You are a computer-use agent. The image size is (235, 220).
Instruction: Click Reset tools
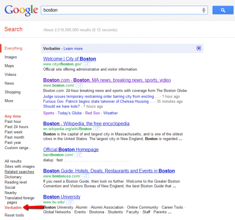click(x=14, y=215)
